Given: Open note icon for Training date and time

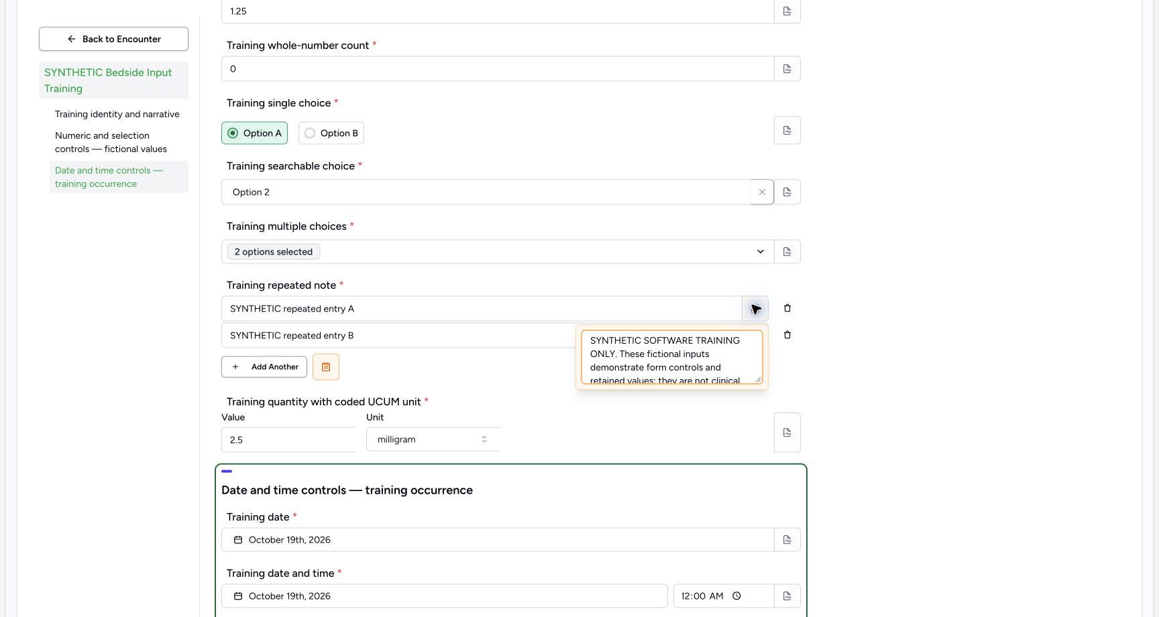Looking at the screenshot, I should (787, 596).
